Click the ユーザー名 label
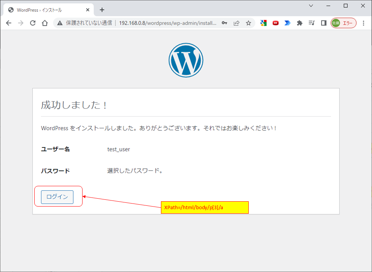Viewport: 372px width, 272px height. tap(55, 149)
